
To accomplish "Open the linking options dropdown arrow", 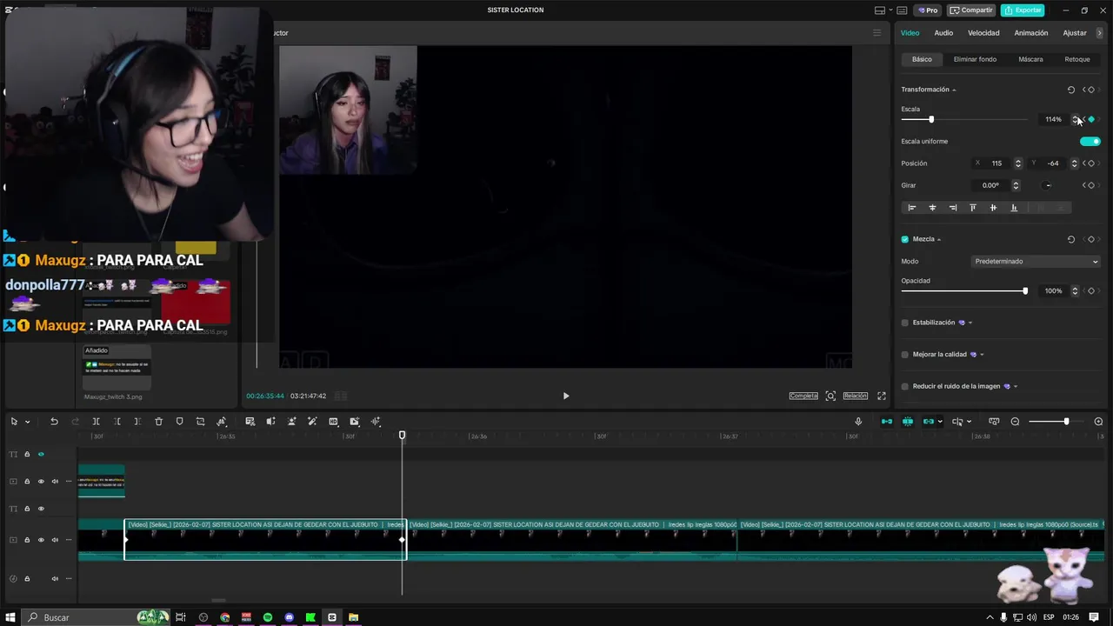I will click(940, 422).
